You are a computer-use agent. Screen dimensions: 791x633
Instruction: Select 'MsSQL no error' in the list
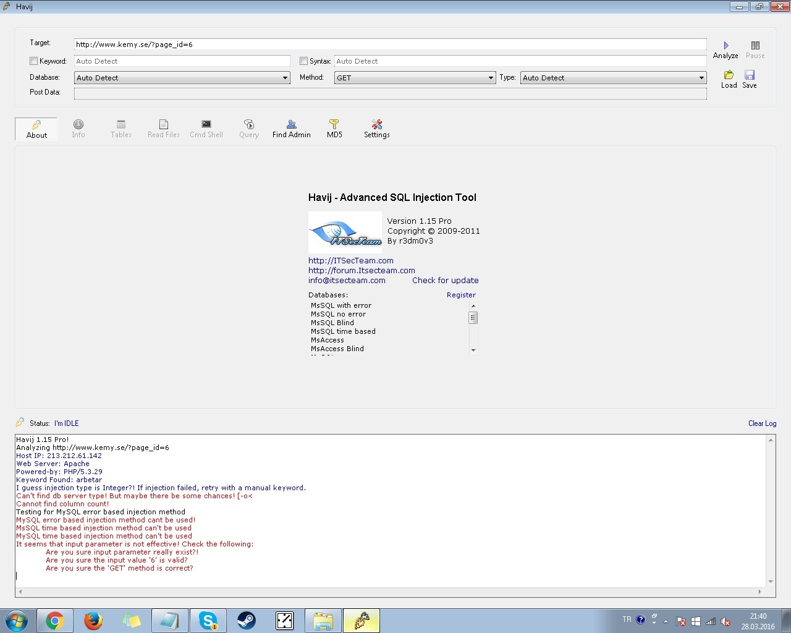tap(338, 314)
